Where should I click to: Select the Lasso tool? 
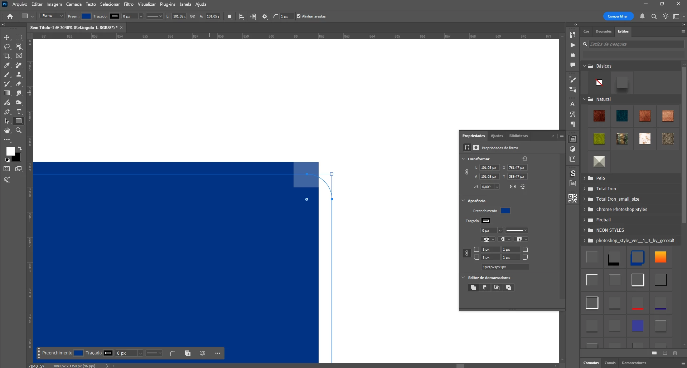coord(7,46)
